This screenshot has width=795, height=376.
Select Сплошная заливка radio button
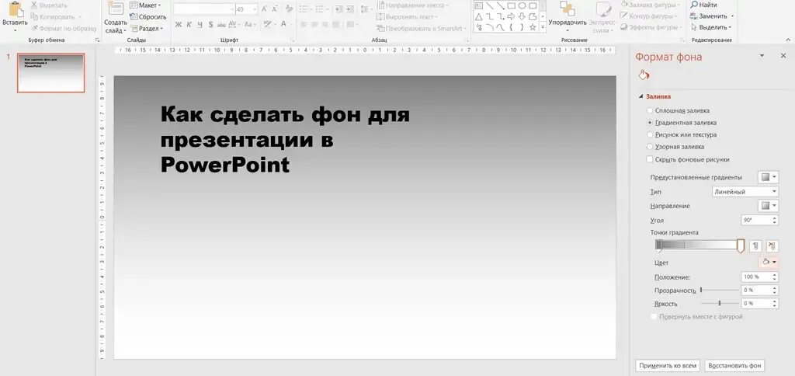point(650,110)
